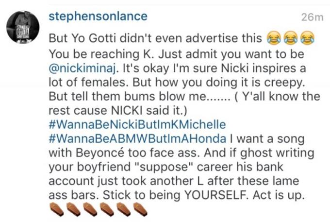The image size is (330, 222).
Task: Click the last laughing-crying emoji
Action: 307,38
